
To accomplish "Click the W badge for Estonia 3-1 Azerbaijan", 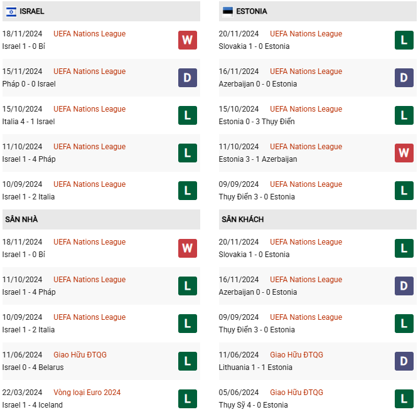I will click(404, 153).
